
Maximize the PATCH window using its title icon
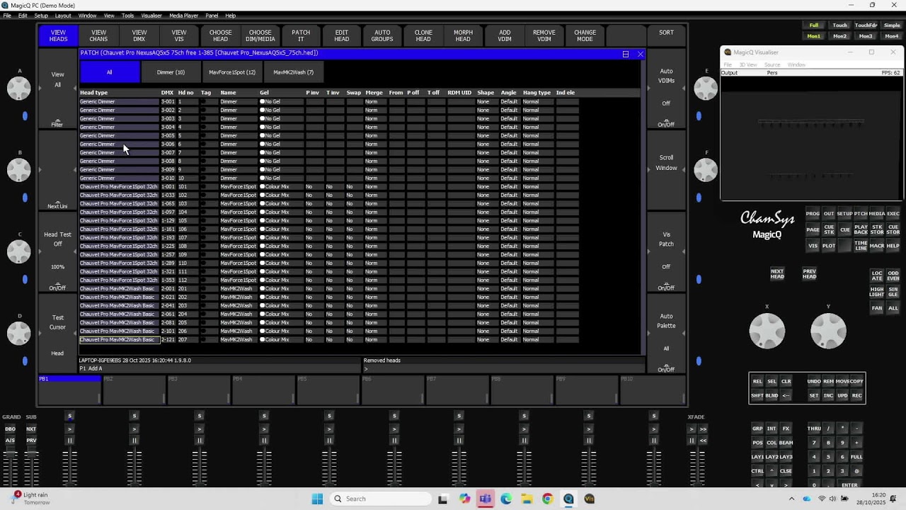tap(625, 54)
